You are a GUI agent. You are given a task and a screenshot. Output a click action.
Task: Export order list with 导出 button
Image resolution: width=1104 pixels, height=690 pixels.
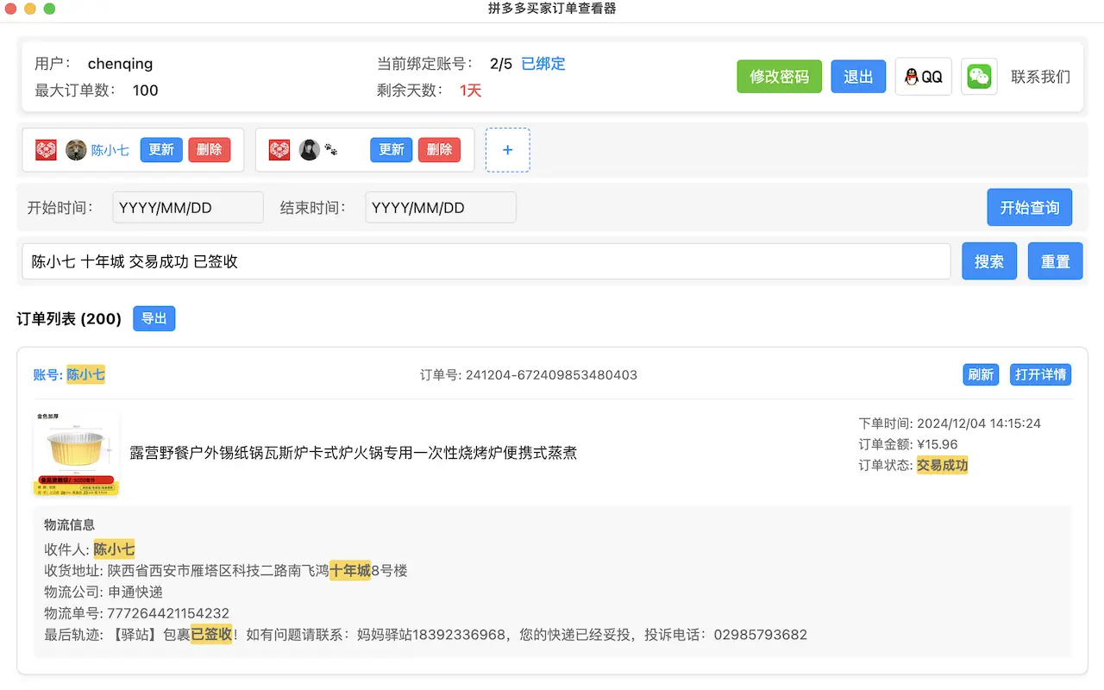154,318
